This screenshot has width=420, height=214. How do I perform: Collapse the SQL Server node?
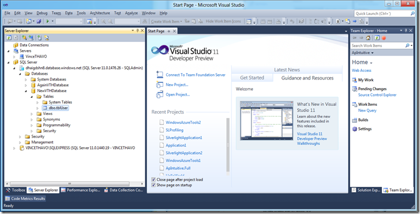9,62
